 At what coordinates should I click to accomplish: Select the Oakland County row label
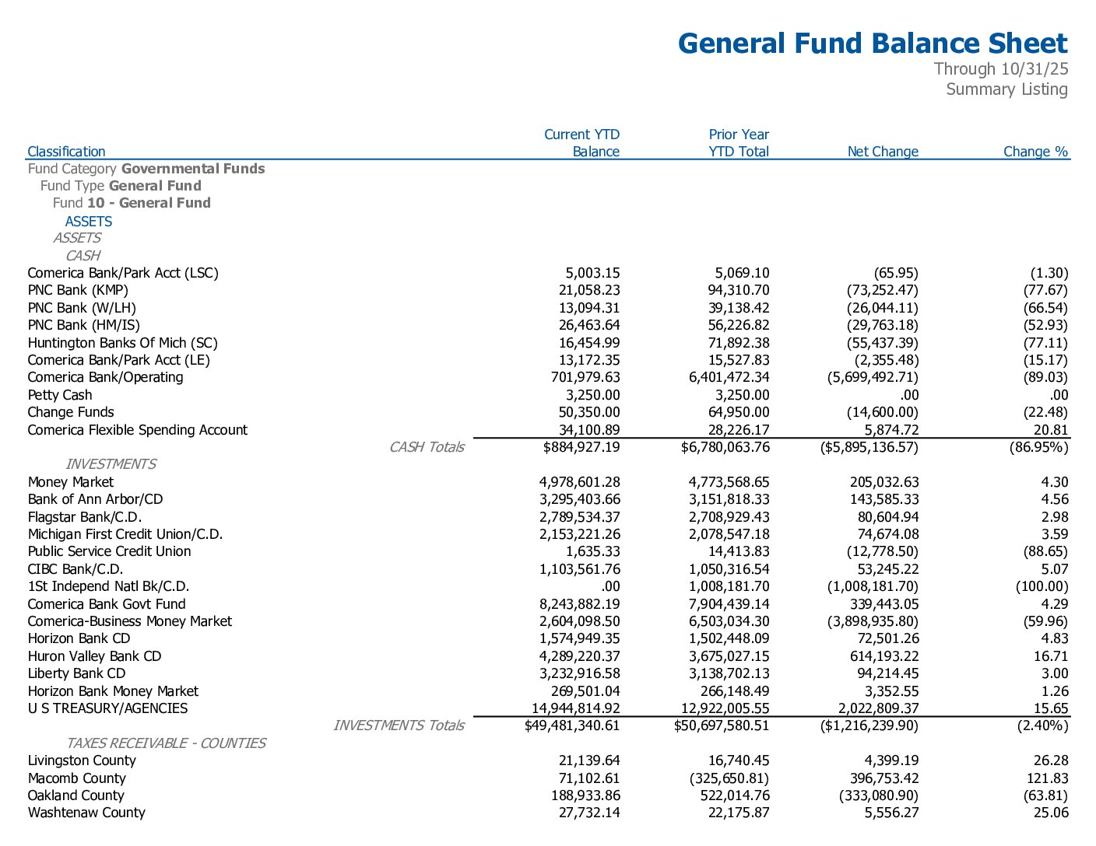[x=76, y=795]
